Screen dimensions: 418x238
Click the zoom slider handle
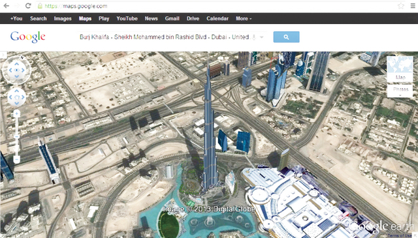tap(16, 136)
